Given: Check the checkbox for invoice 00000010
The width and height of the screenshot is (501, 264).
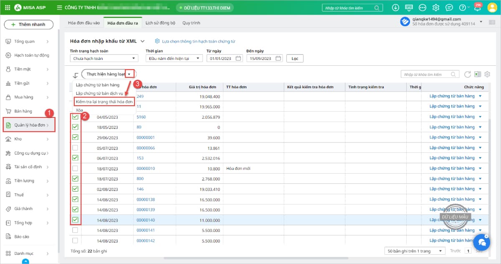Looking at the screenshot, I should (75, 169).
